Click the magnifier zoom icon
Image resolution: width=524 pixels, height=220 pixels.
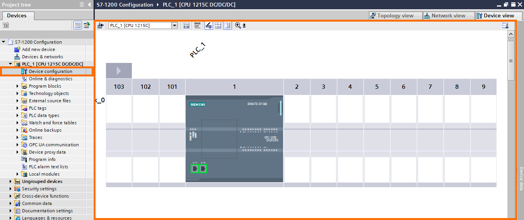tap(238, 25)
